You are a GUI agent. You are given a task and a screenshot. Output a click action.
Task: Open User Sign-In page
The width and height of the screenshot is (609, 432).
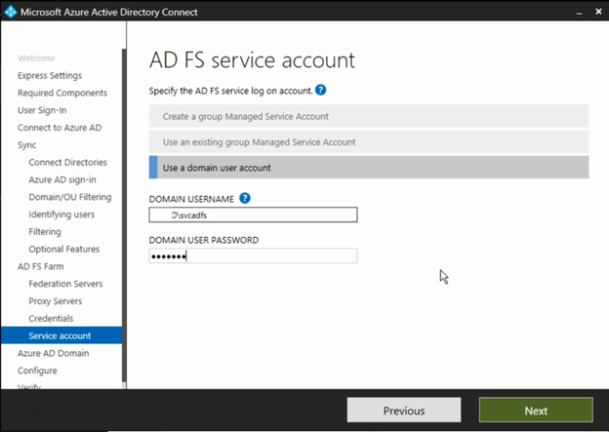[x=42, y=110]
